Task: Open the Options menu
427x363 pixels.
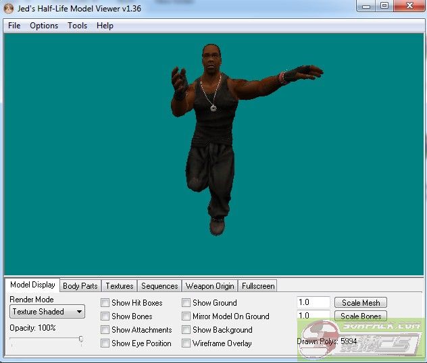Action: click(44, 26)
